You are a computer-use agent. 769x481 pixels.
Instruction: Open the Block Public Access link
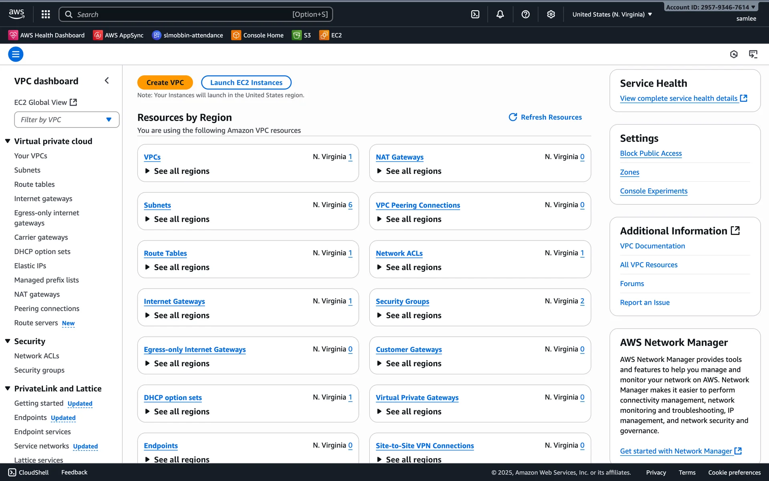(x=650, y=153)
